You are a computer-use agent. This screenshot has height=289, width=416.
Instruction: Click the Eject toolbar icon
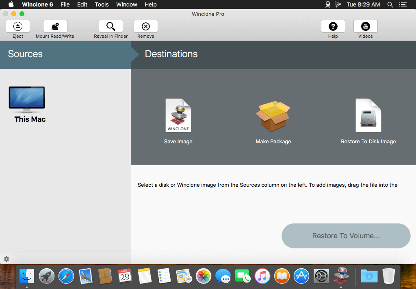(x=18, y=26)
